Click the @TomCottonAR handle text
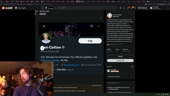The image size is (170, 96). coord(50,51)
